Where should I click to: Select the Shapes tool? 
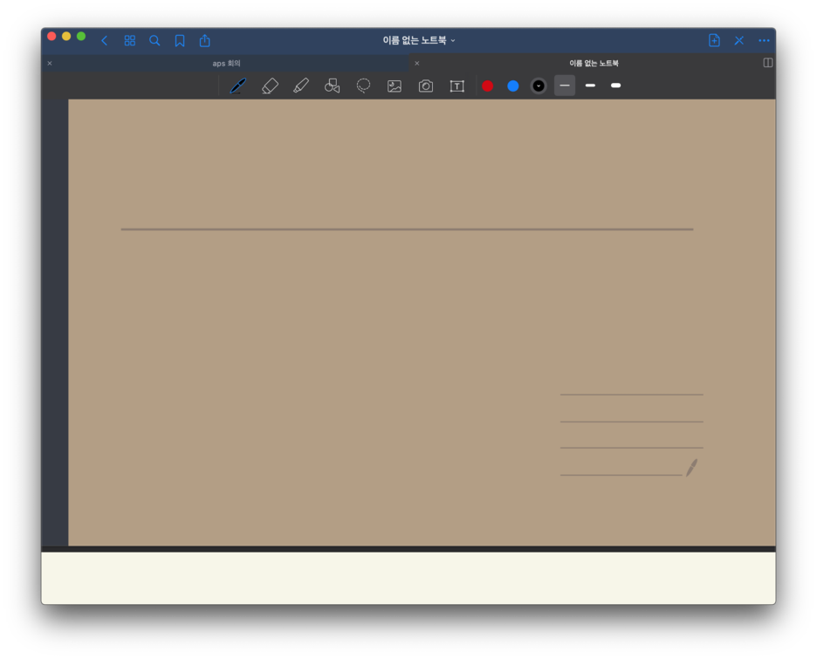(x=333, y=86)
